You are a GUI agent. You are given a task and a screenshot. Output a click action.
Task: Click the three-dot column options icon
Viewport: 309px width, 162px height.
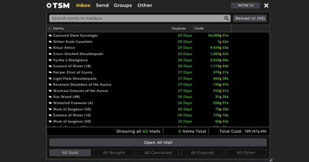coord(49,29)
